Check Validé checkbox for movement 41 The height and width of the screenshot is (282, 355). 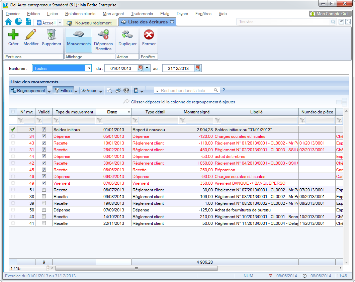(x=43, y=223)
